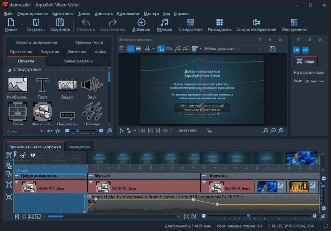Open the Storyboard (Раскадровка) view from the toolbar
Screen dimensions: 331x231
[x=219, y=25]
